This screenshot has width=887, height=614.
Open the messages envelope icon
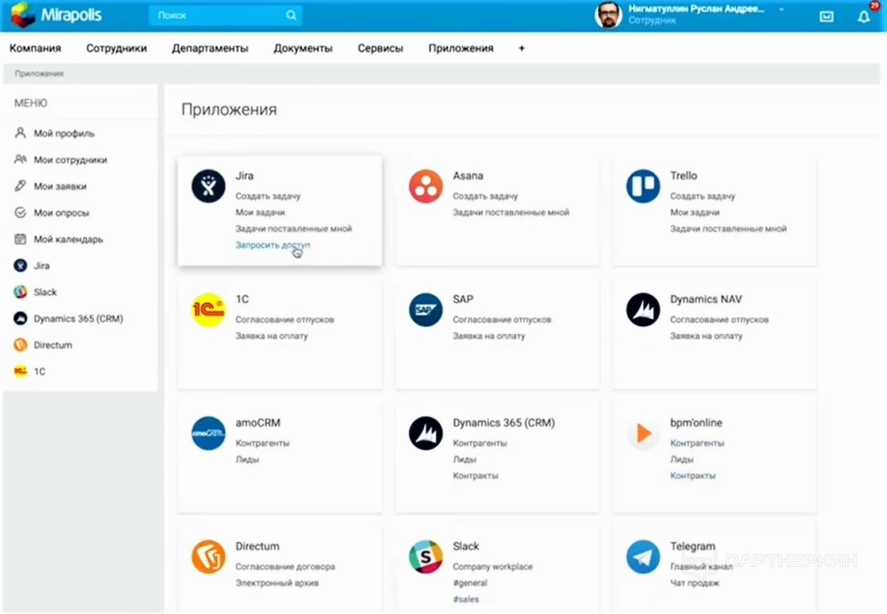coord(826,17)
